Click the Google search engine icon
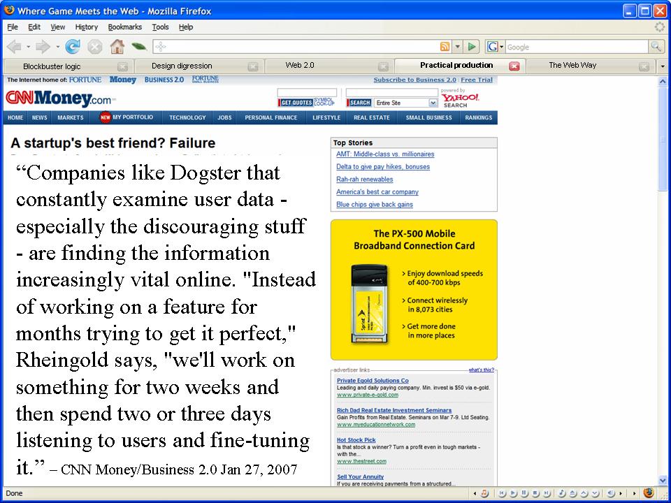Image resolution: width=671 pixels, height=503 pixels. coord(493,46)
